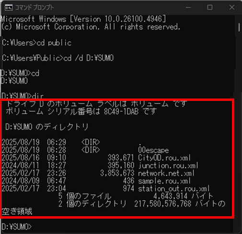242x234 pixels.
Task: Click the cd /d D:¥SUMO command
Action: pos(89,58)
